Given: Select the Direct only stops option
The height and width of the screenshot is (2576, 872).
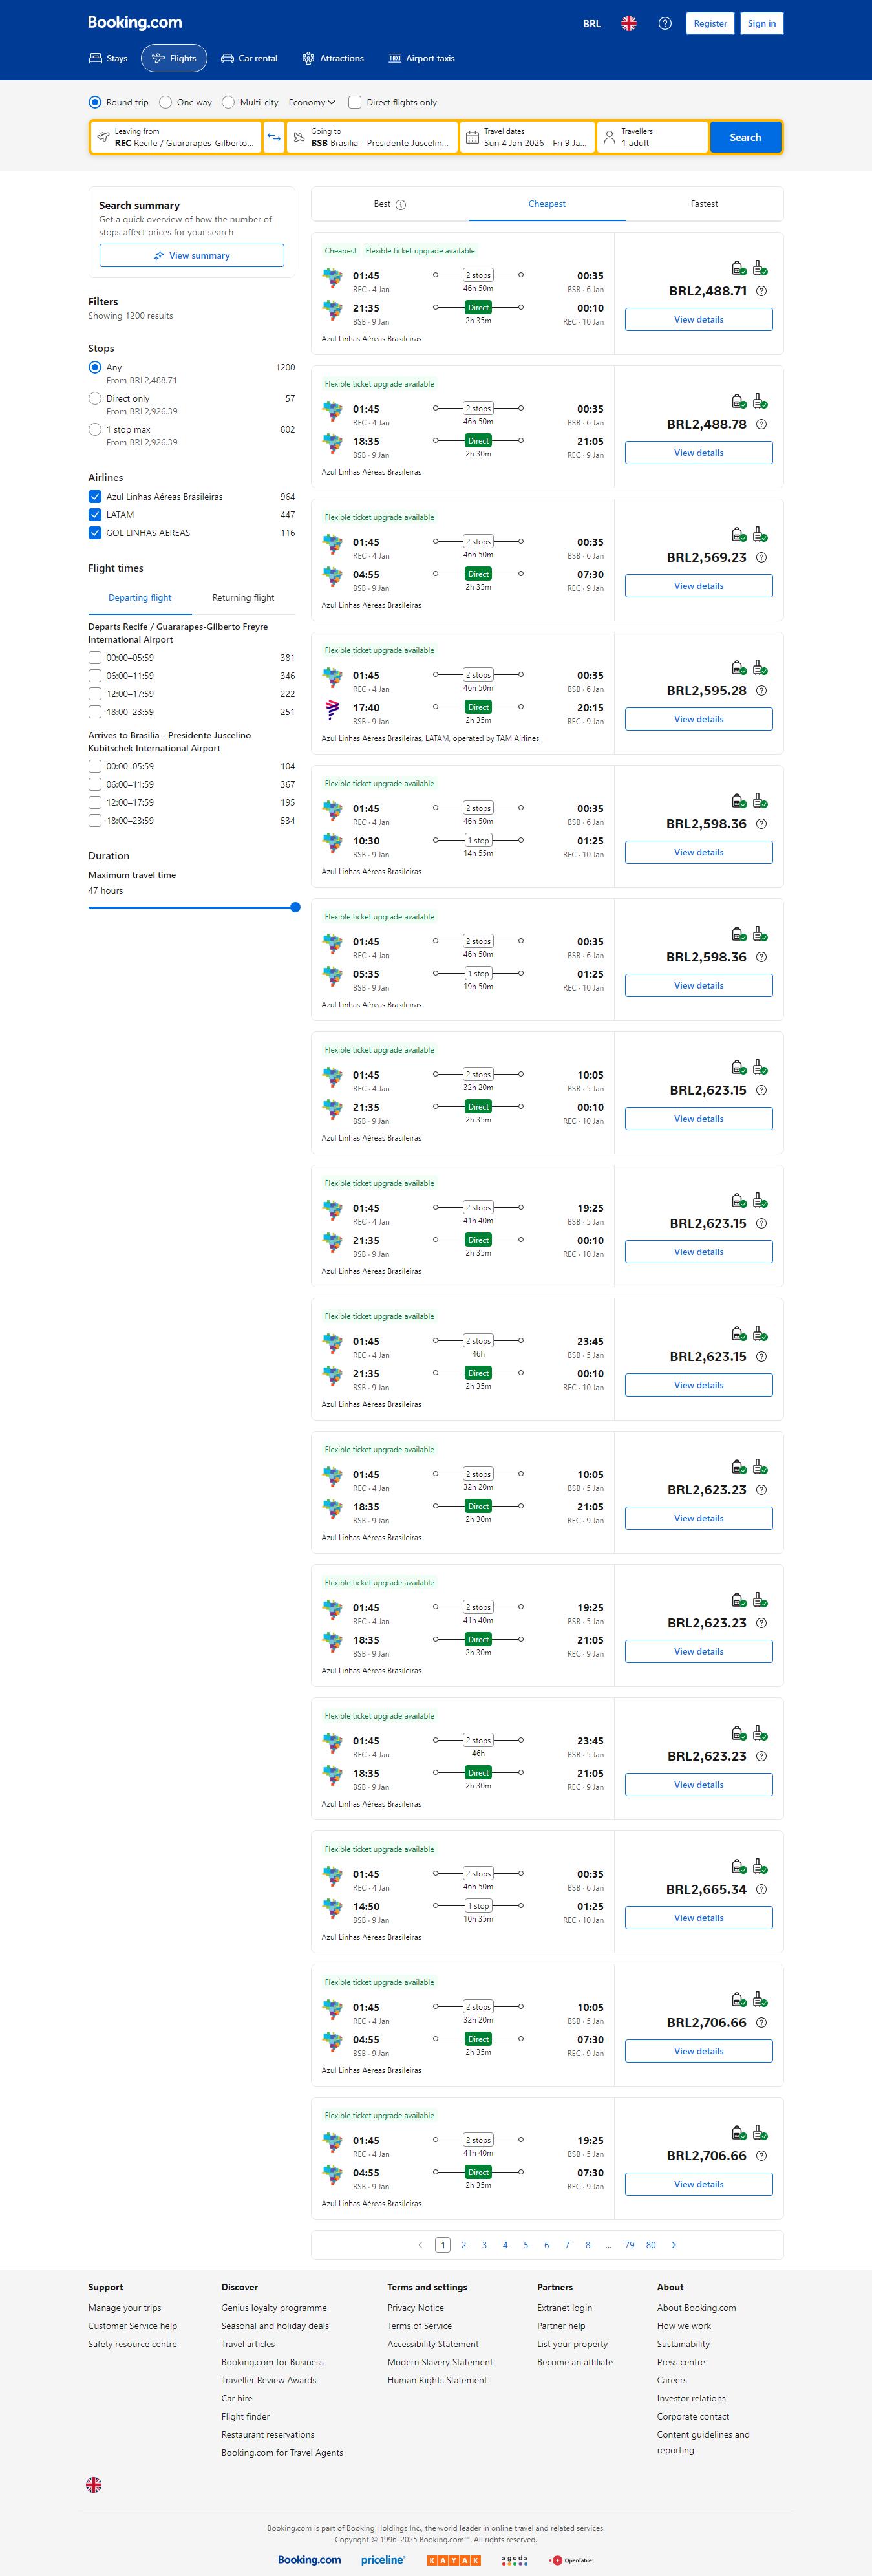Looking at the screenshot, I should coord(95,398).
